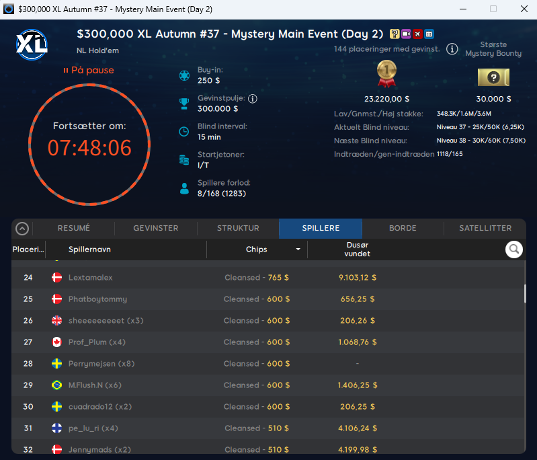Switch to the GEVINSTER tab

156,228
